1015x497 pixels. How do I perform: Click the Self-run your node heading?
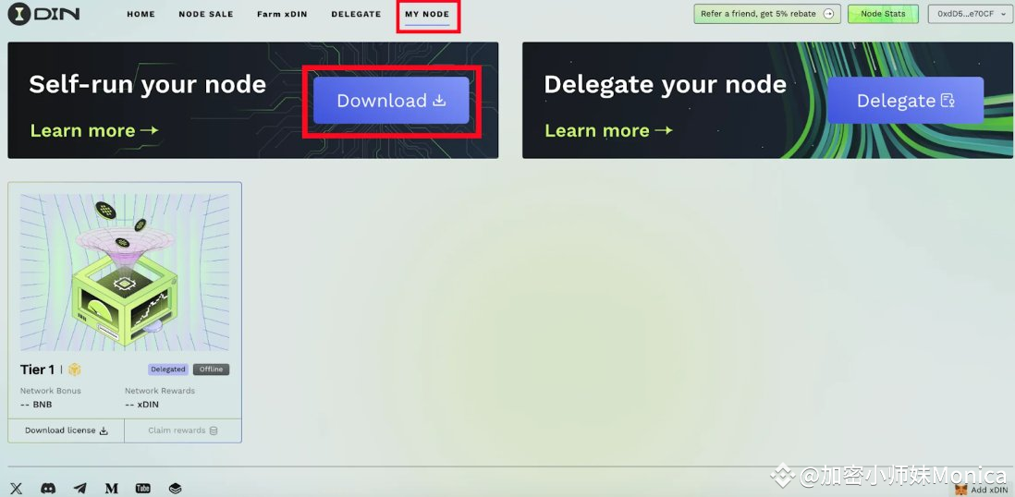[148, 85]
